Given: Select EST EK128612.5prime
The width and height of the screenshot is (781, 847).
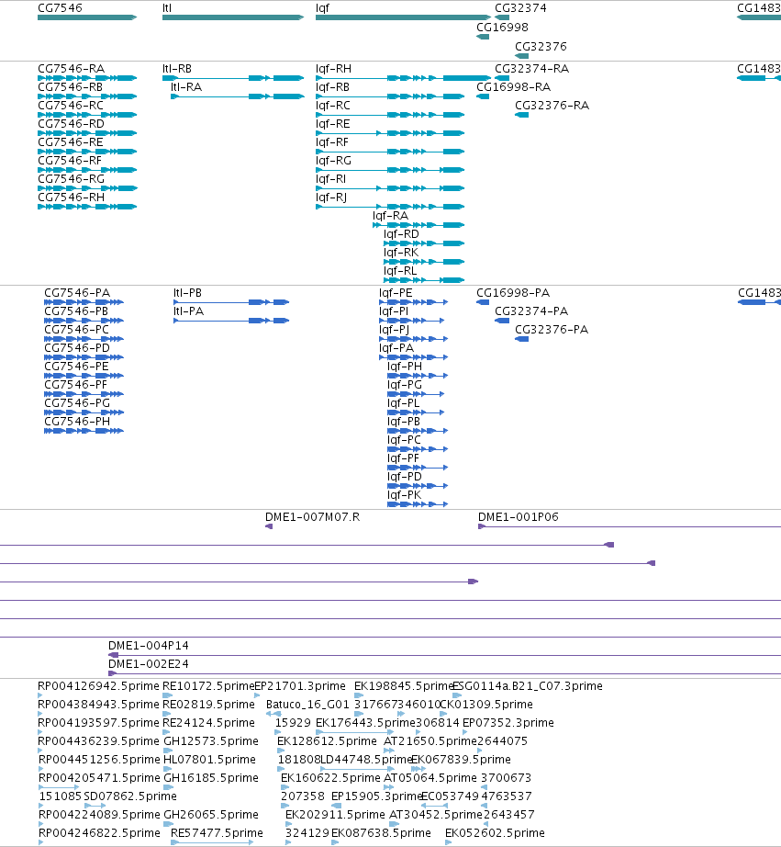Looking at the screenshot, I should 327,741.
